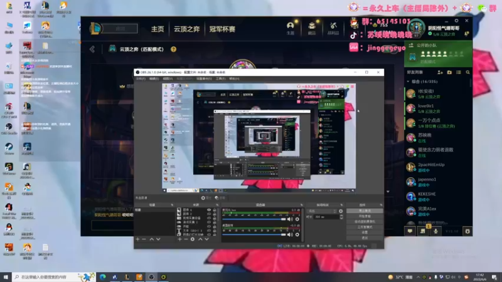Pop out the scene transitions dock
The width and height of the screenshot is (502, 282).
pyautogui.click(x=341, y=205)
